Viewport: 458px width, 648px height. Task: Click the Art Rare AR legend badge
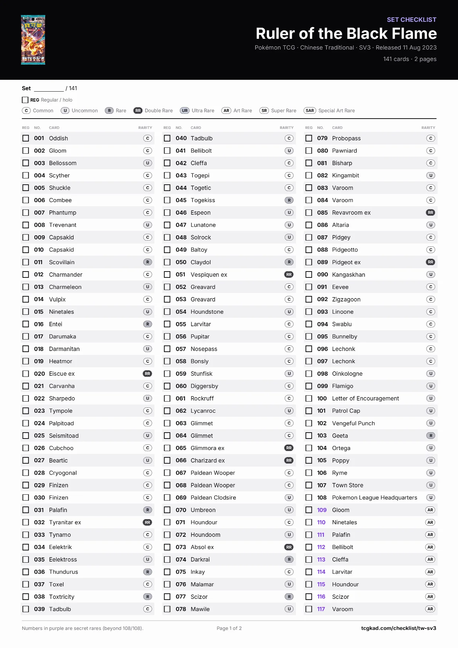point(226,110)
